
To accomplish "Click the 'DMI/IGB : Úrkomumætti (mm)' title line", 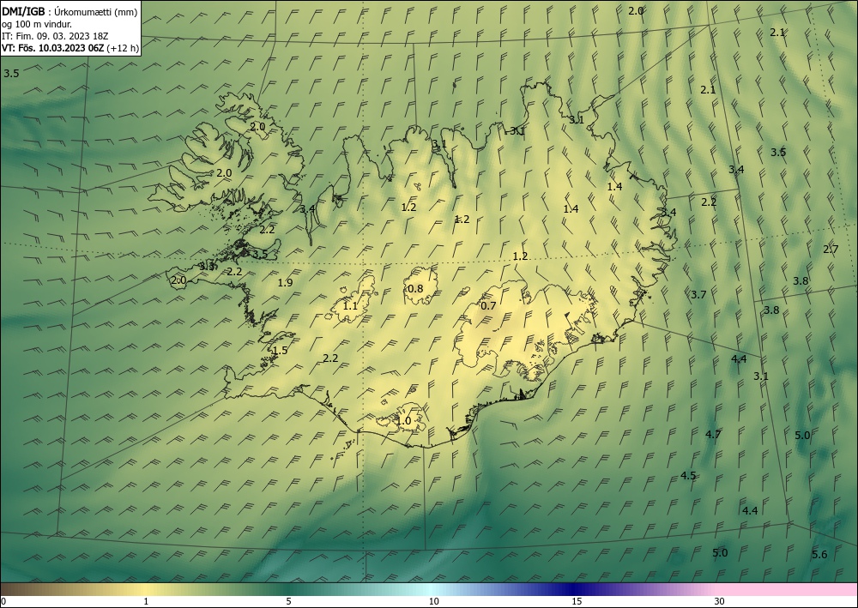I will [x=69, y=12].
